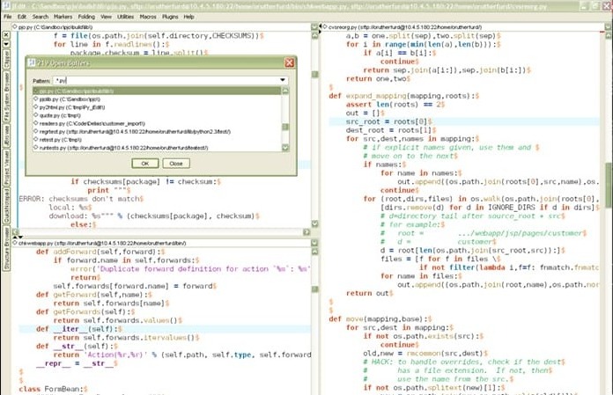Click the Close button in Open Buffers
Image resolution: width=613 pixels, height=395 pixels.
click(x=175, y=163)
